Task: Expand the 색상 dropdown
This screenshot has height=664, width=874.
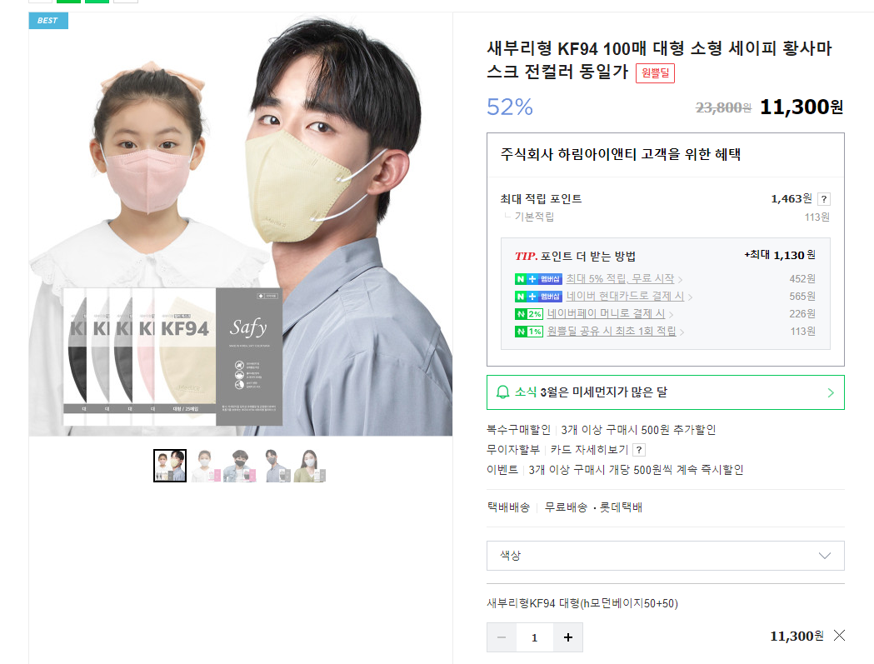Action: (666, 556)
